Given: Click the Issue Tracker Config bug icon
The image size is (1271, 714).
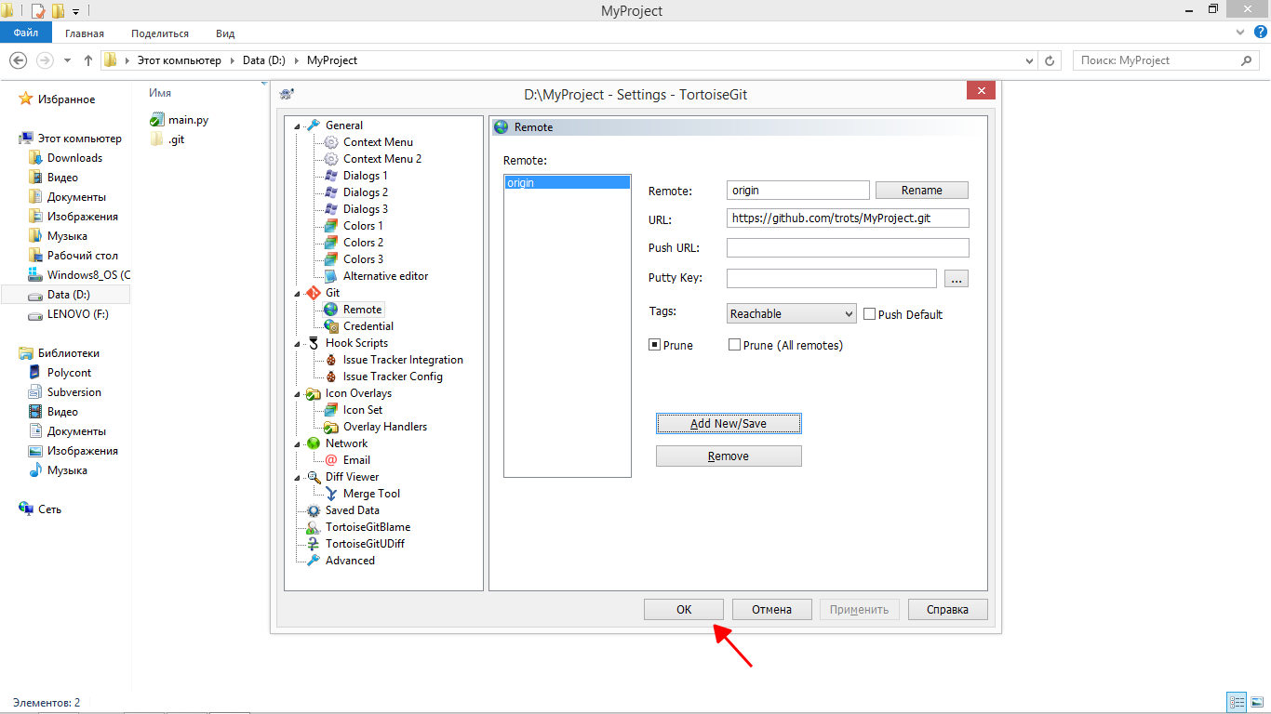Looking at the screenshot, I should click(331, 377).
